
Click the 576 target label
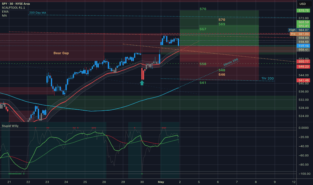(x=203, y=9)
